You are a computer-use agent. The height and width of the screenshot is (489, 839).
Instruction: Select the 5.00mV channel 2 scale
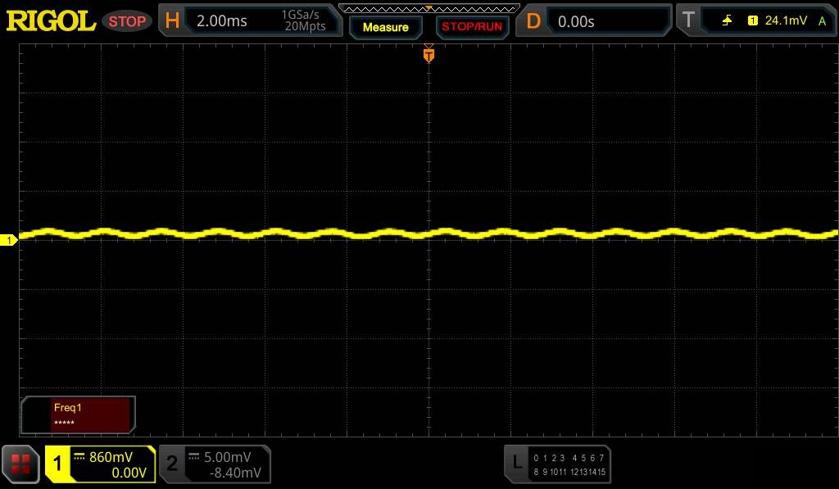pyautogui.click(x=228, y=457)
